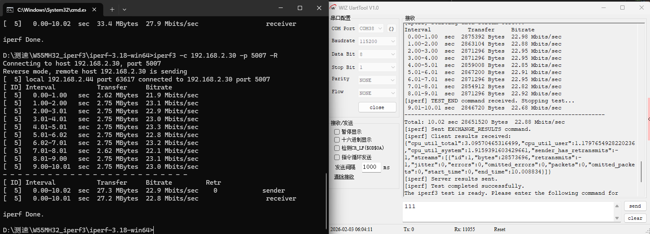650x234 pixels.
Task: Enable 检测CR_LF detection checkbox
Action: 337,148
